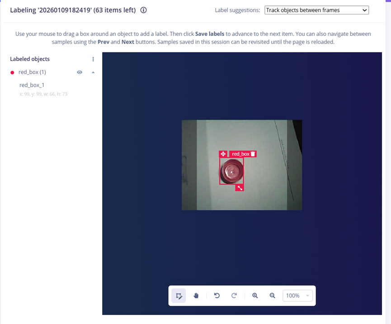Open the info icon beside the labeling title

point(144,10)
